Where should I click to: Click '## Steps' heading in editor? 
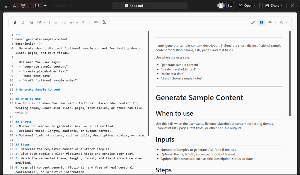coord(23,144)
